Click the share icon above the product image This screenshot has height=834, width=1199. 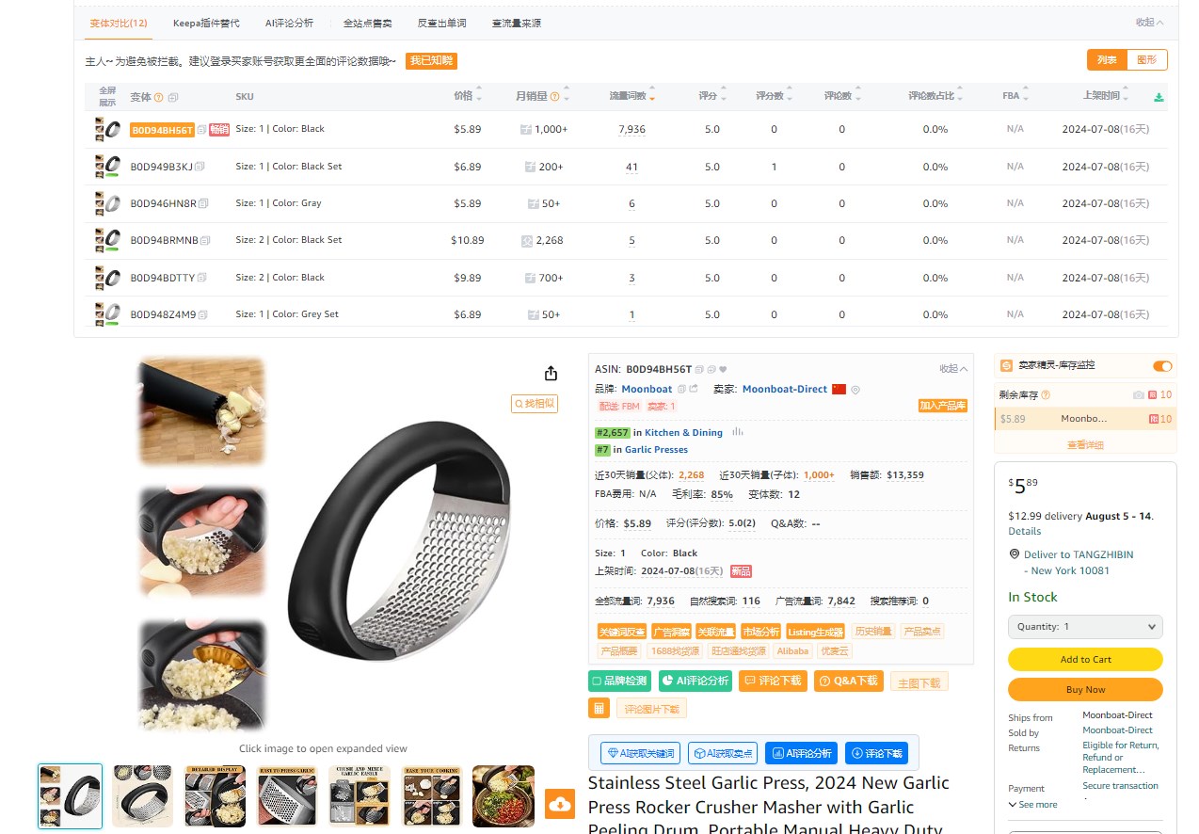pos(552,373)
